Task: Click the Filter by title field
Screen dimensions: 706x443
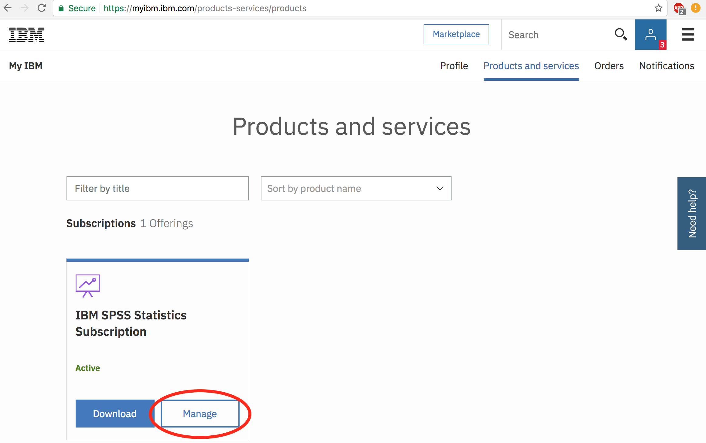Action: point(157,188)
